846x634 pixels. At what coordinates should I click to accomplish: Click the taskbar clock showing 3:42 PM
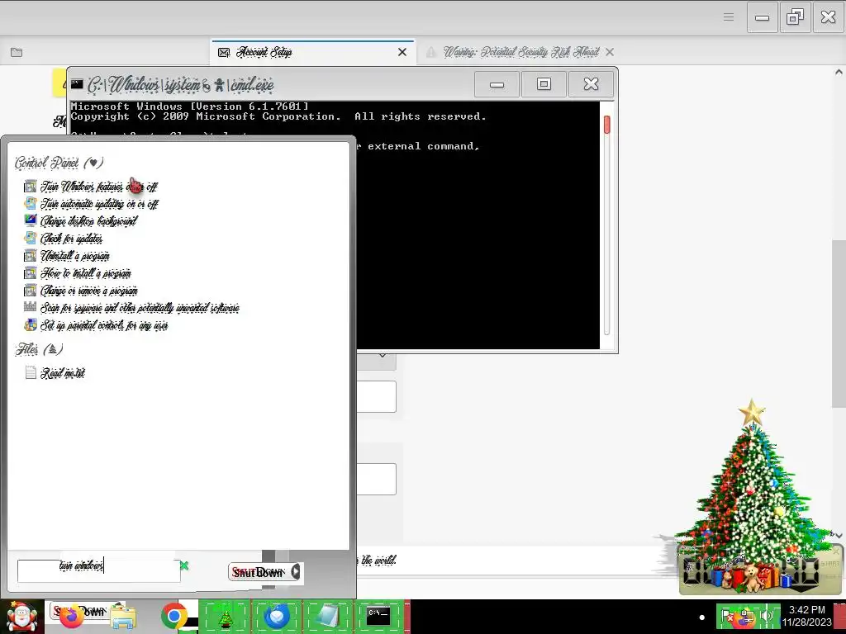coord(807,616)
